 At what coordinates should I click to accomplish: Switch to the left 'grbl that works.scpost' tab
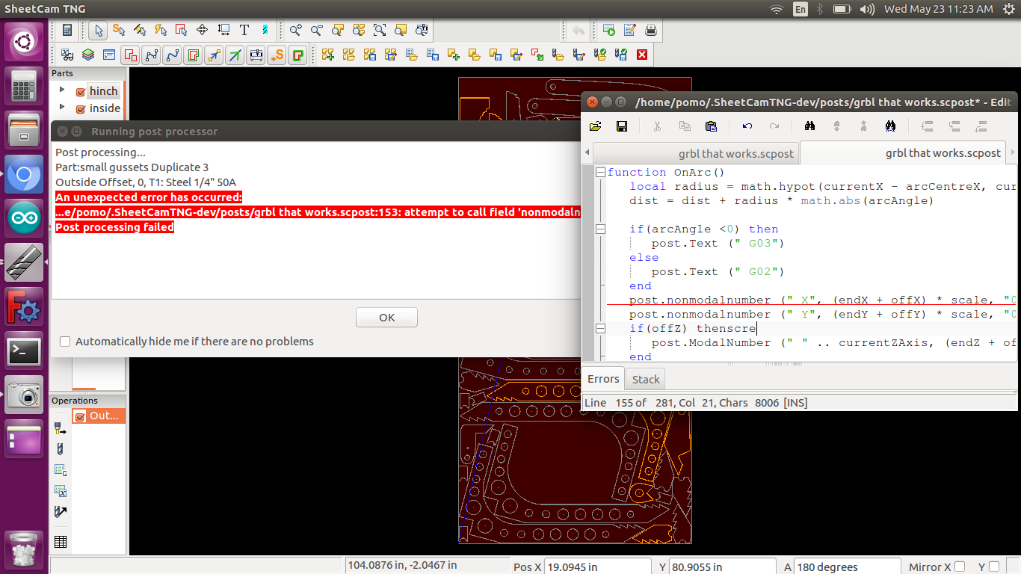(x=696, y=153)
